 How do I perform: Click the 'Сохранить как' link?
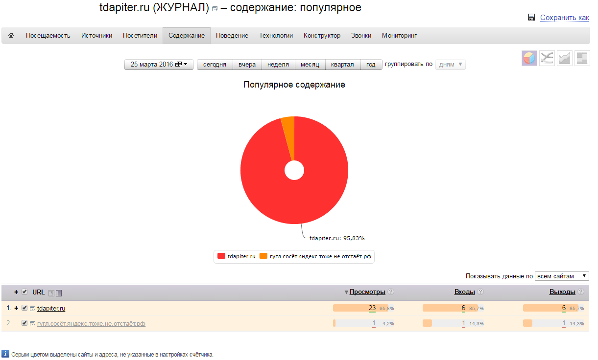pos(564,18)
